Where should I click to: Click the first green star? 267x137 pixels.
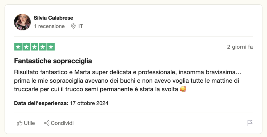pyautogui.click(x=18, y=47)
